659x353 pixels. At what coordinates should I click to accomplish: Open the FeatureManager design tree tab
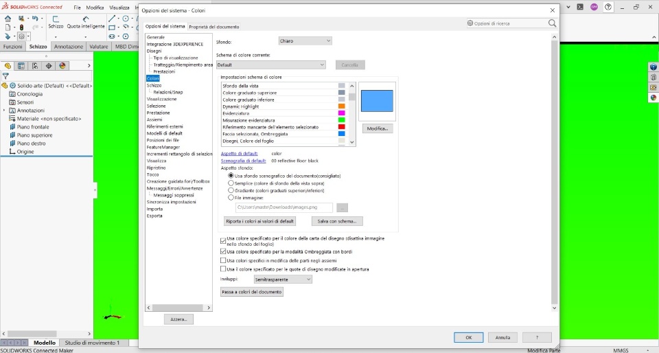tap(8, 65)
